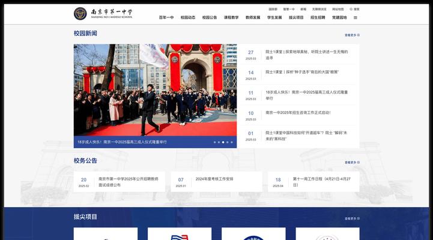Click the first 拔尖项目 card
The image size is (433, 240).
pos(106,233)
